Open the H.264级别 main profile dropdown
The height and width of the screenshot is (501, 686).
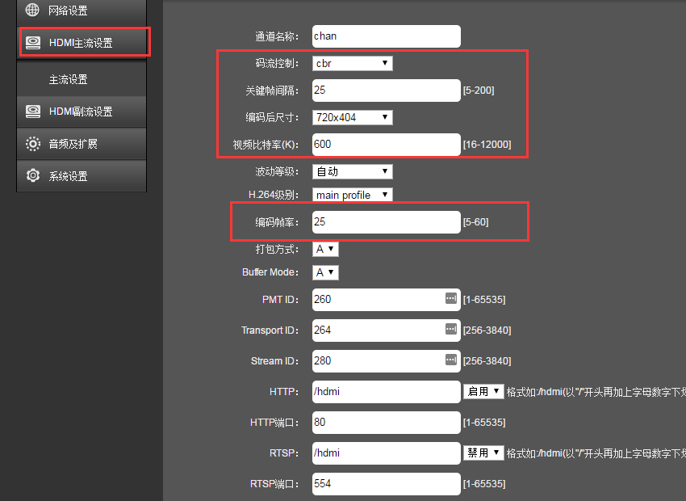coord(352,195)
